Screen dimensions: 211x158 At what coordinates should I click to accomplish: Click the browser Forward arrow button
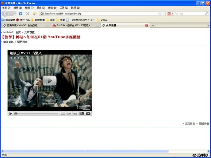(x=11, y=13)
